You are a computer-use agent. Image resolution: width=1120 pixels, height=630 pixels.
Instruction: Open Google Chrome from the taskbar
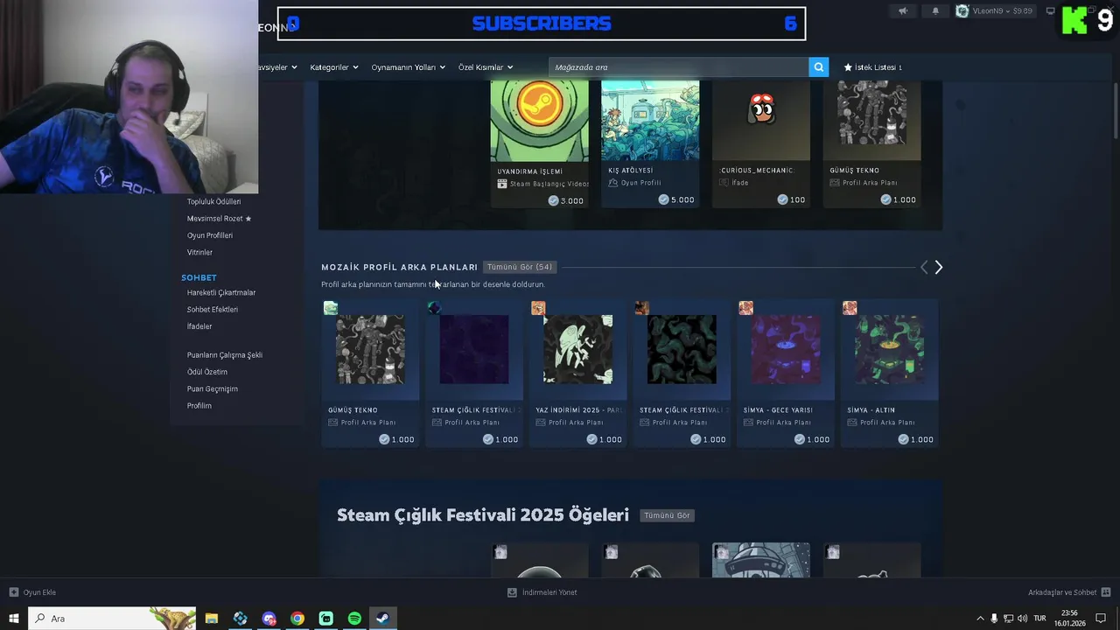[x=297, y=619]
